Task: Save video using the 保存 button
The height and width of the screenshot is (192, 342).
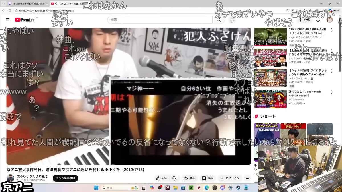Action: (207, 178)
